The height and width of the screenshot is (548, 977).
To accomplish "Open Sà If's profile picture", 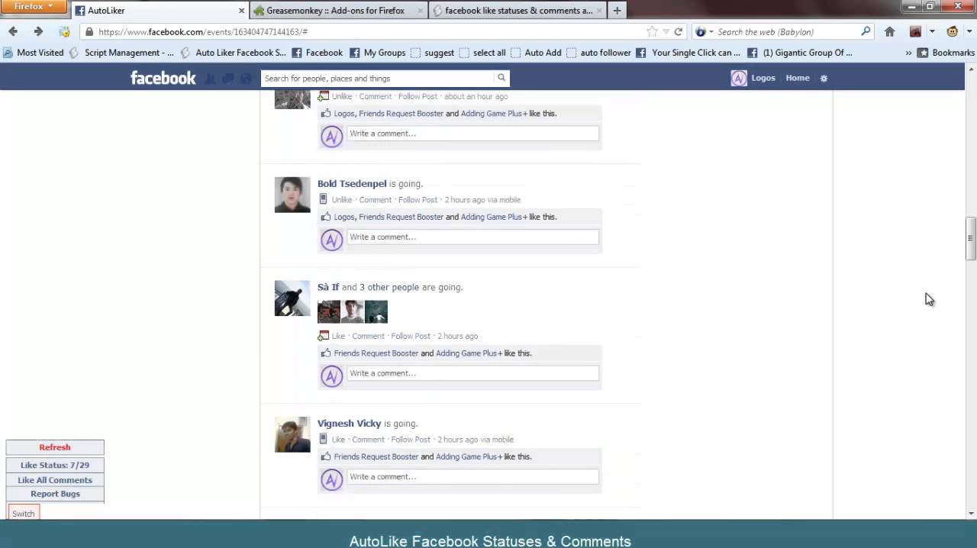I will 292,298.
